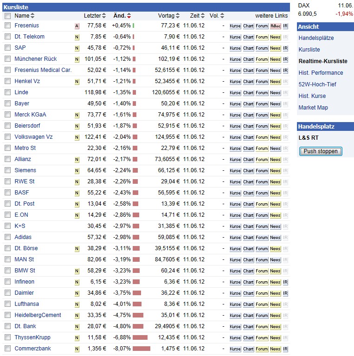Open News for ThyssenKrupp
This screenshot has width=354, height=356.
pyautogui.click(x=275, y=337)
